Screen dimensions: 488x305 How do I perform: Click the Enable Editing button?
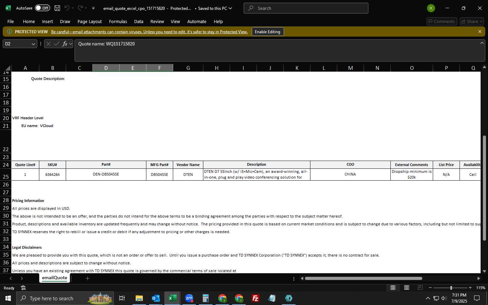pyautogui.click(x=268, y=32)
